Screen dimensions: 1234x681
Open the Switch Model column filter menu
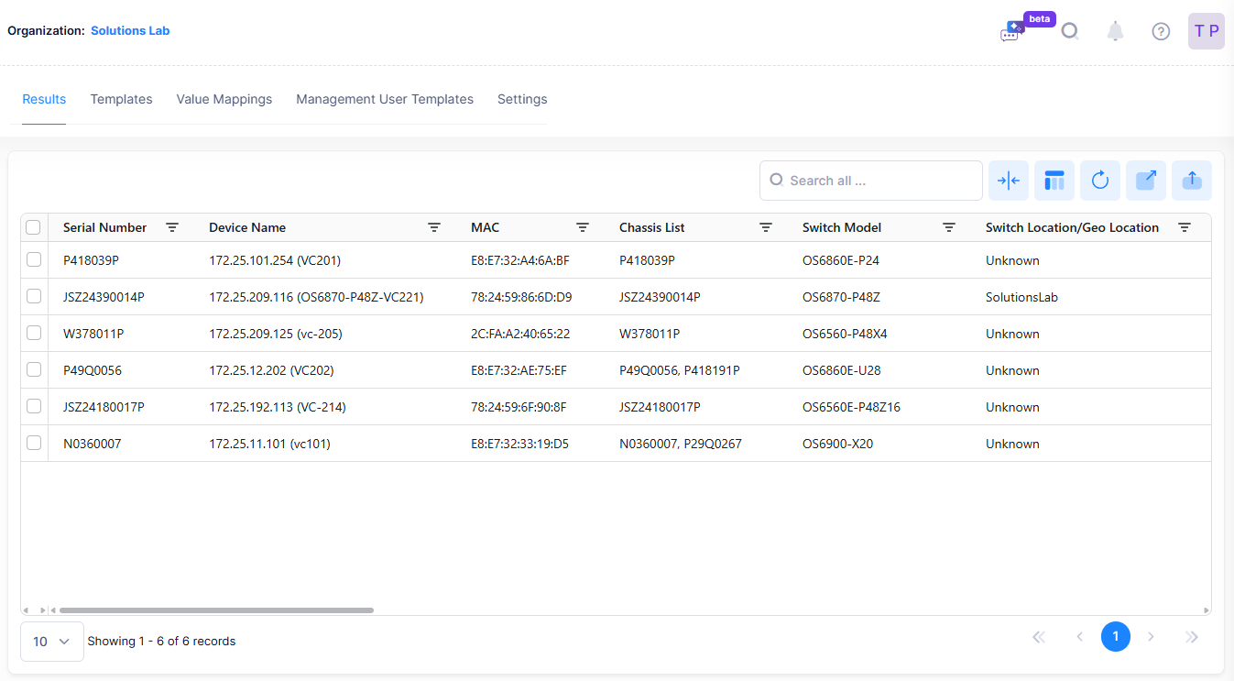[x=950, y=227]
